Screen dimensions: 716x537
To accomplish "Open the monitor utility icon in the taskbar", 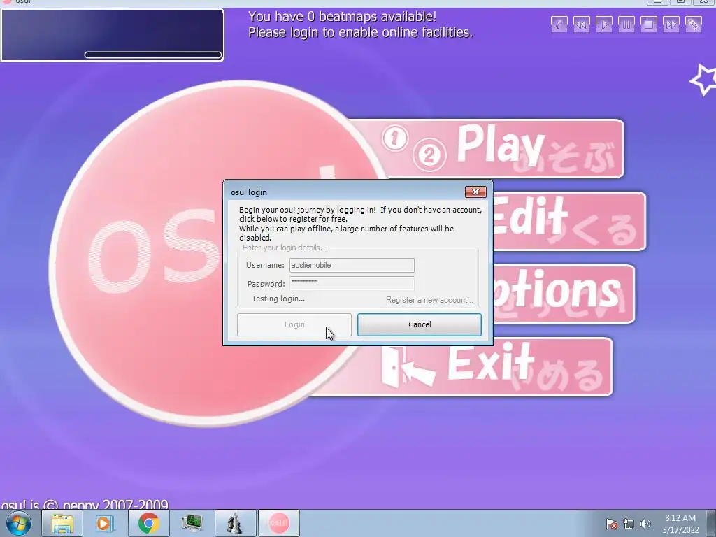I will point(192,523).
